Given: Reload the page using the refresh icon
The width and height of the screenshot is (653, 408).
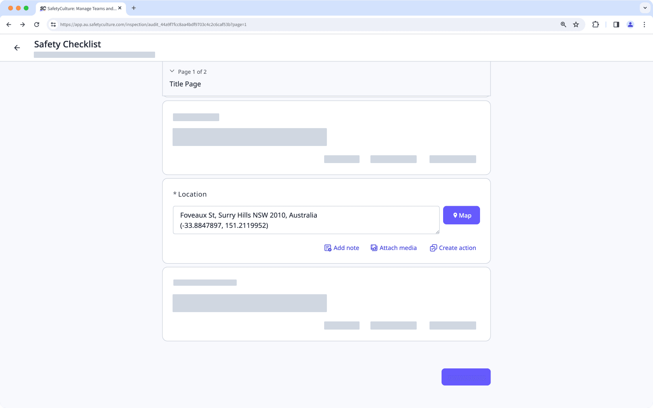Looking at the screenshot, I should (x=37, y=24).
